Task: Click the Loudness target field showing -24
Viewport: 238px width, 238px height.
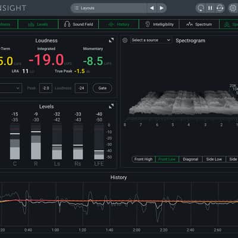Action: [82, 88]
